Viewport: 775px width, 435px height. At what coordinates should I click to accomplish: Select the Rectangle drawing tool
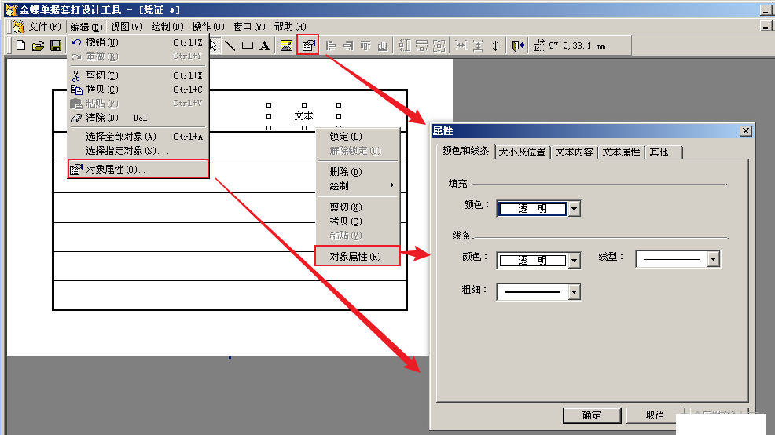pos(248,46)
